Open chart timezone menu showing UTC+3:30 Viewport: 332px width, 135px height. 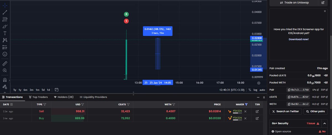(x=231, y=90)
